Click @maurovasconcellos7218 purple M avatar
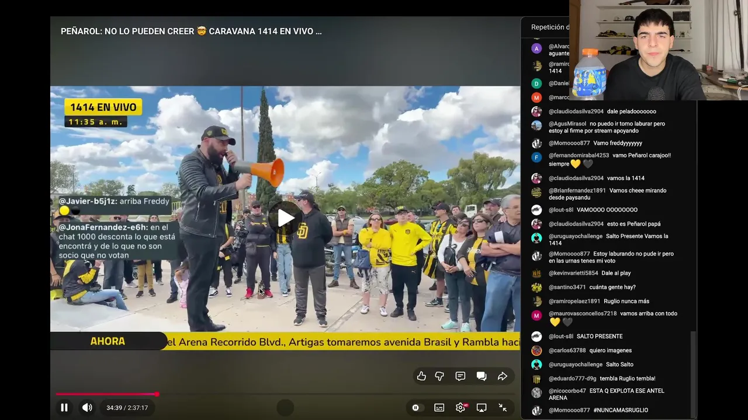Image resolution: width=748 pixels, height=420 pixels. click(x=536, y=316)
